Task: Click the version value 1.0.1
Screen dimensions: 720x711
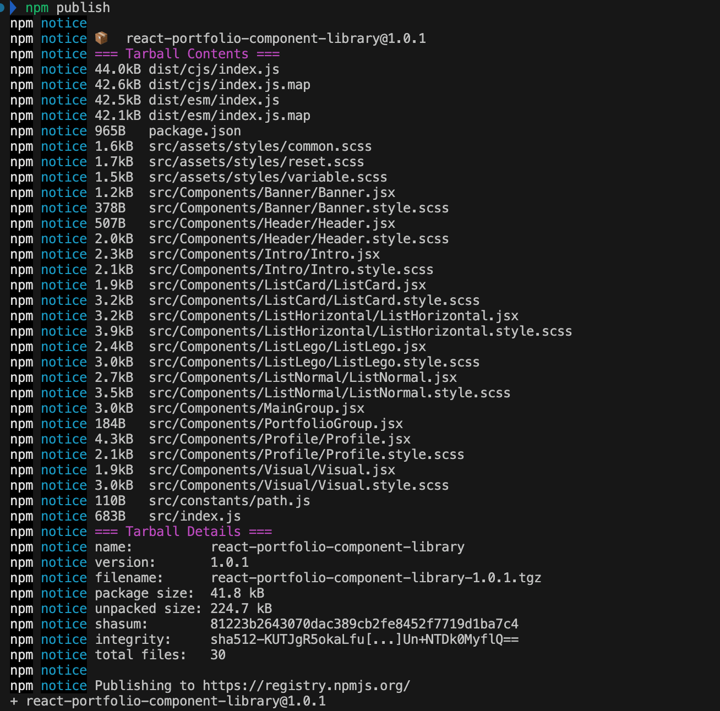Action: 230,562
